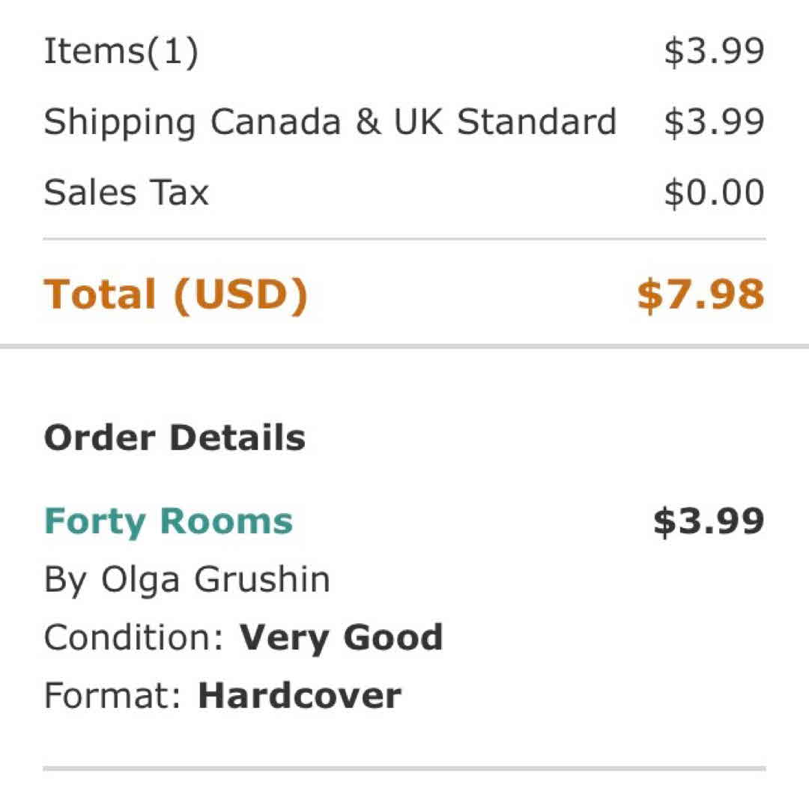The image size is (809, 809).
Task: Click the shipping cost amount
Action: point(714,122)
